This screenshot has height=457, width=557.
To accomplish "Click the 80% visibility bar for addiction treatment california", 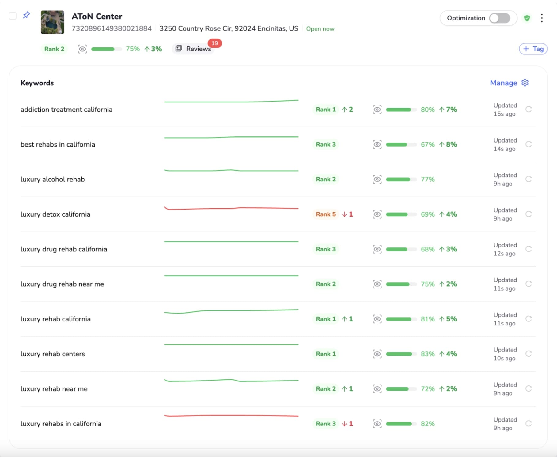I will tap(401, 110).
